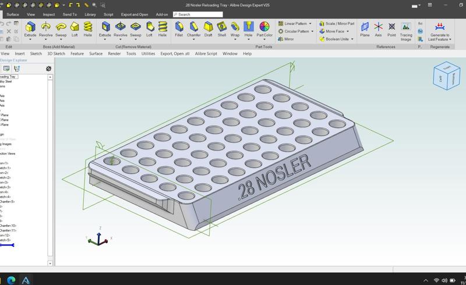Image resolution: width=466 pixels, height=285 pixels.
Task: Open the volume control in system tray
Action: 444,280
